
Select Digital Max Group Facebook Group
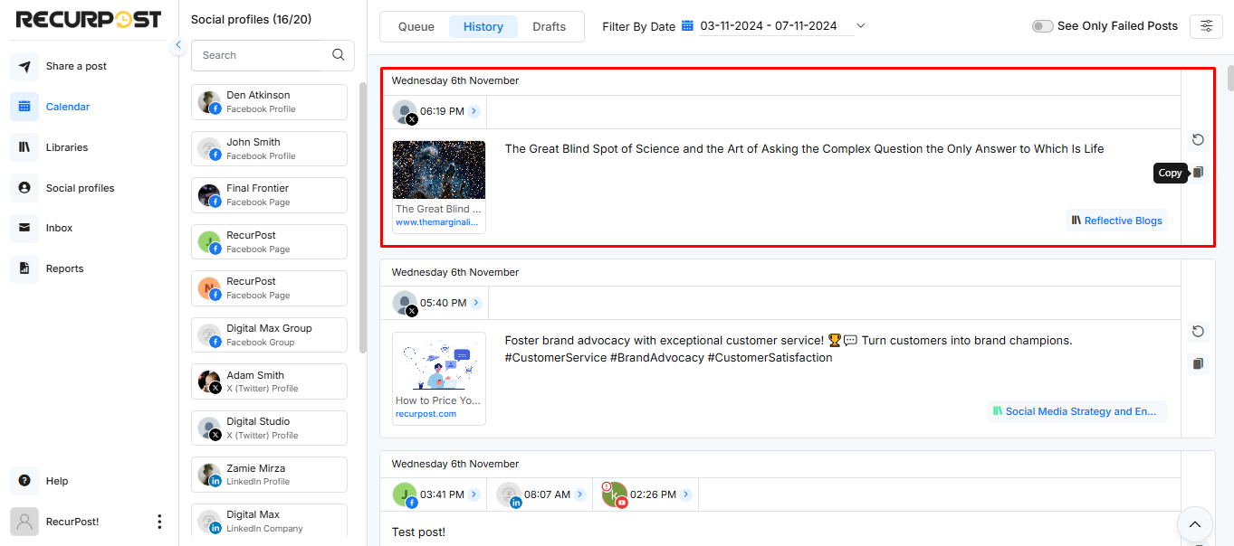tap(269, 335)
